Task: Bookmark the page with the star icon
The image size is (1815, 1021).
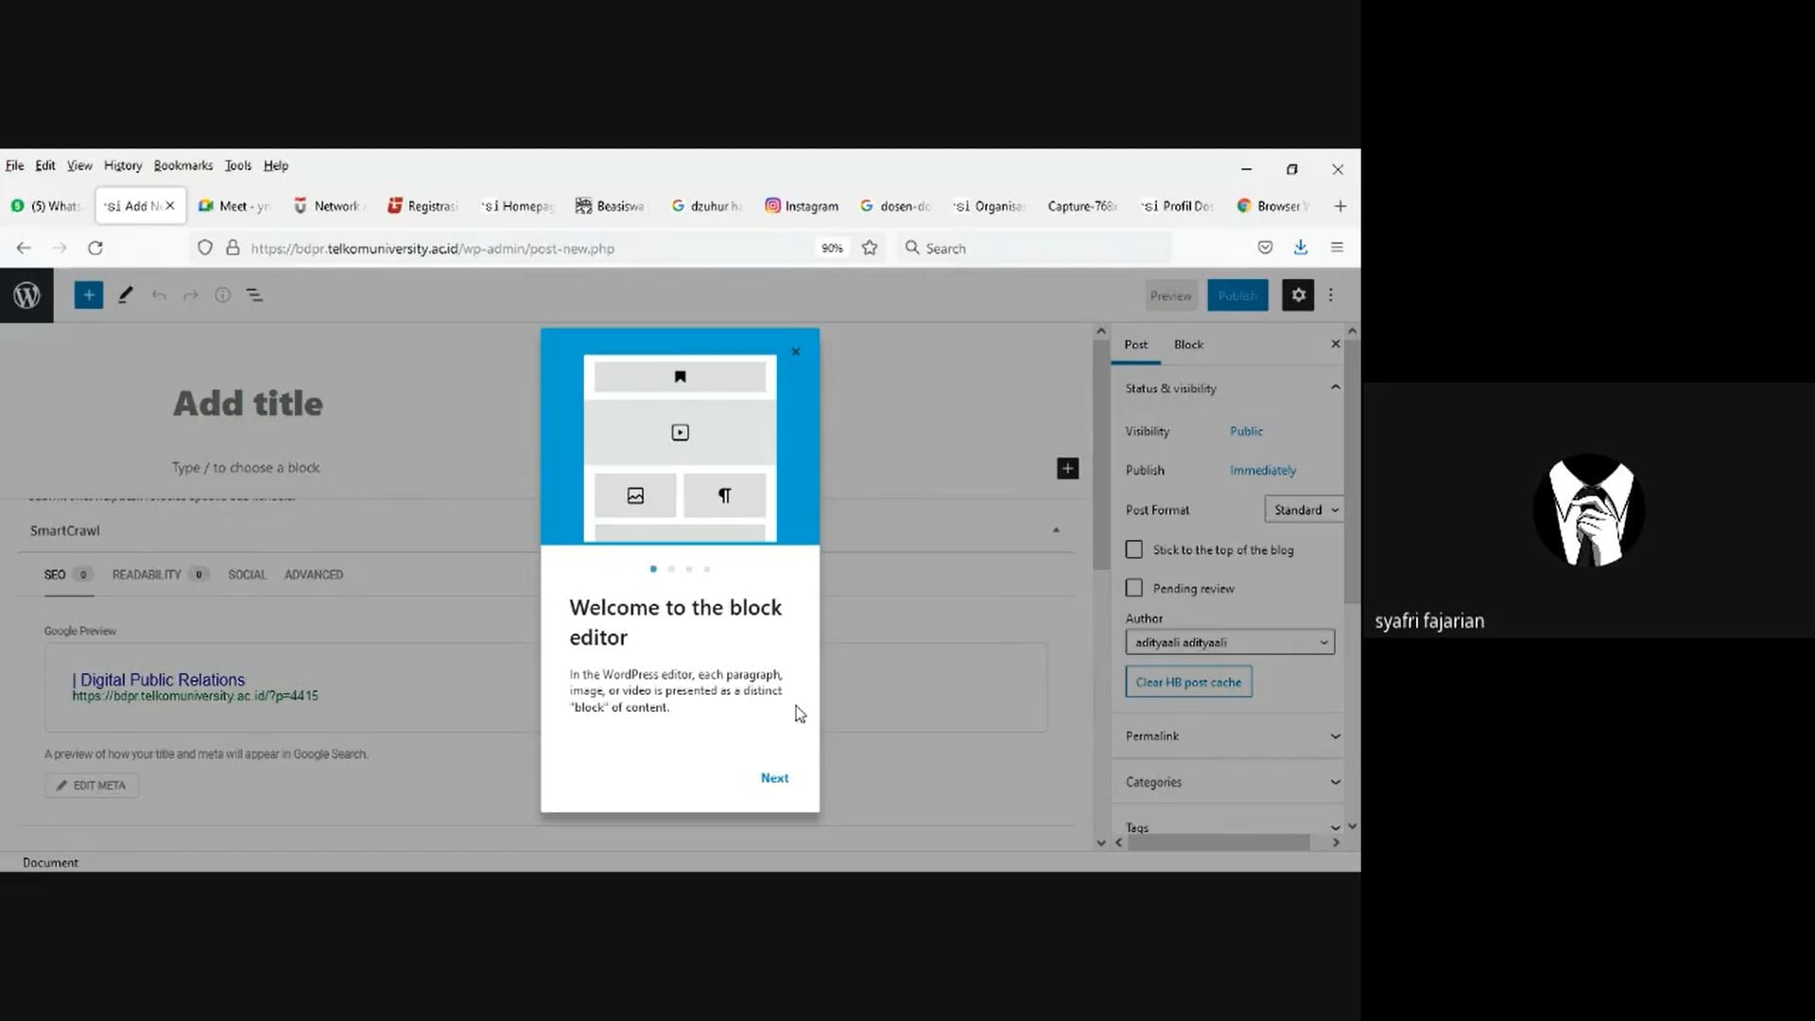Action: 870,248
